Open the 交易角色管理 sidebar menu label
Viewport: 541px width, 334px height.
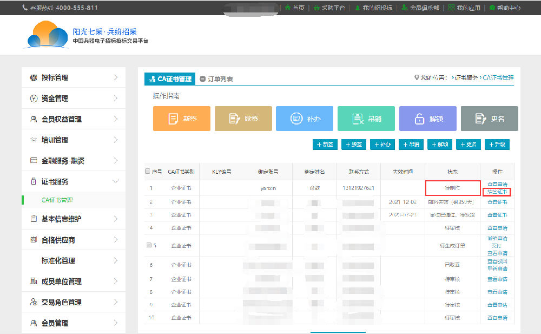click(62, 302)
